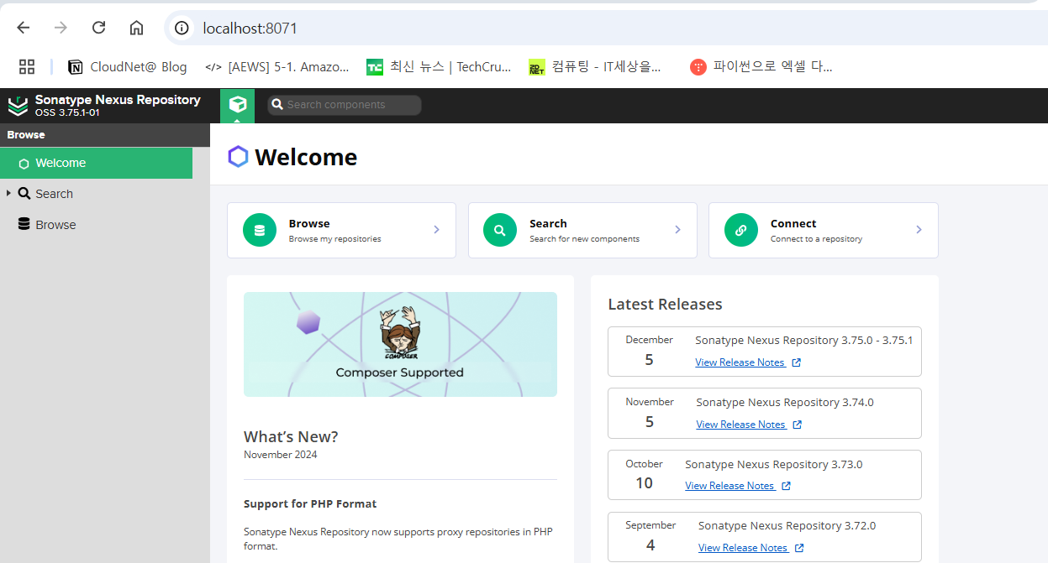
Task: Click the What's New? heading
Action: pos(291,436)
